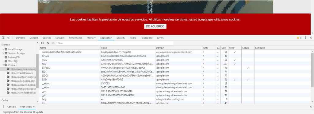Sort cookies by the HTTP column header

(x=235, y=48)
